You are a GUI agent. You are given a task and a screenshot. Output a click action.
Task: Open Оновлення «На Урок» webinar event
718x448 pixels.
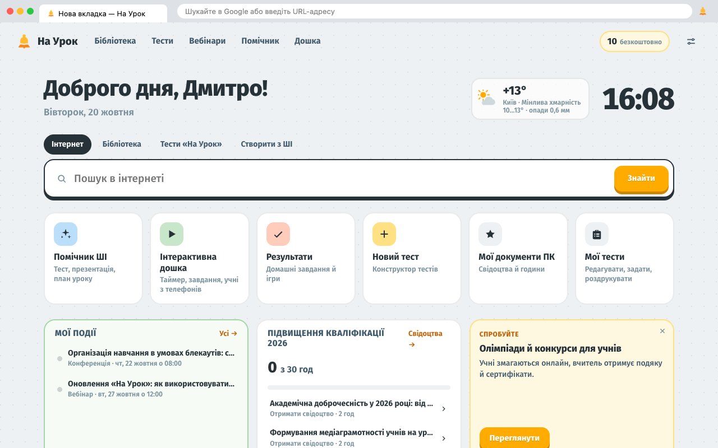pos(146,389)
